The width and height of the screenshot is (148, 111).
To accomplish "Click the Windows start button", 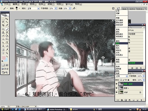I will click(x=5, y=109).
